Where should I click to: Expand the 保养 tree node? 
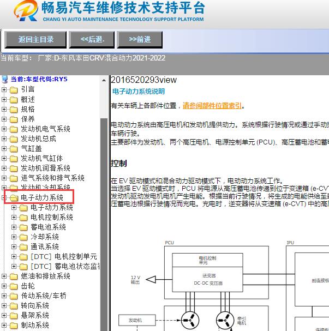point(4,119)
